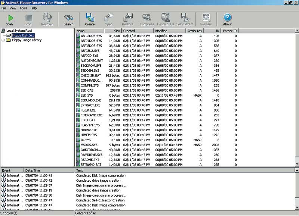Open the Tools menu

click(23, 8)
